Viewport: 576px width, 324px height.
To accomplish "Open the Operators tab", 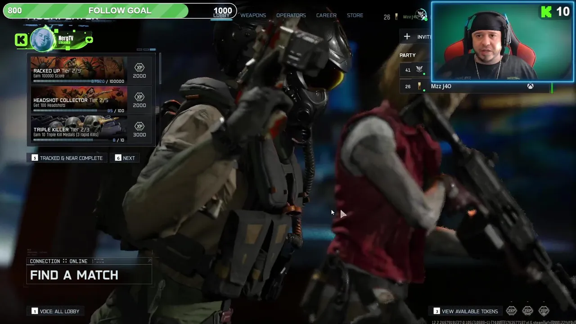I will [x=291, y=15].
